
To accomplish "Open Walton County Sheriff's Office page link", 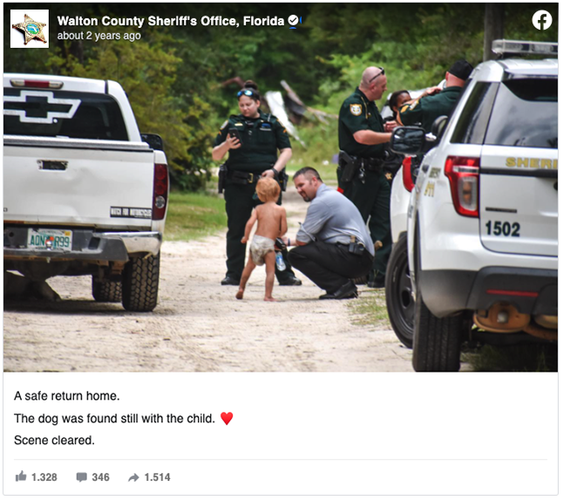I will [171, 21].
